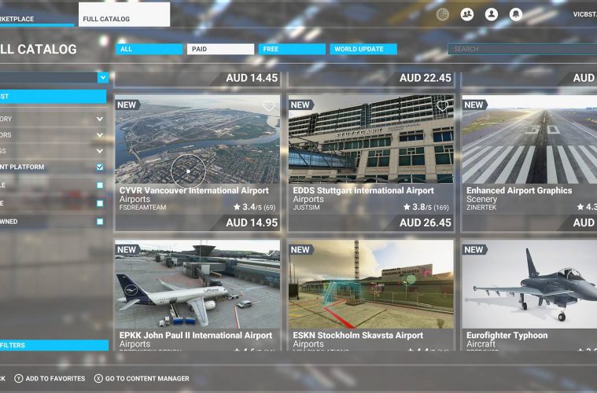Image resolution: width=597 pixels, height=393 pixels.
Task: Open the sort dropdown arrow
Action: click(103, 78)
